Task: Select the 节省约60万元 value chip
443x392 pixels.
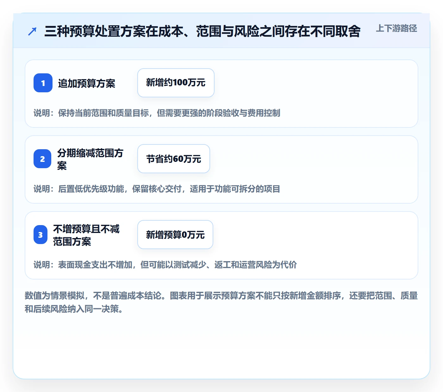Action: pos(174,159)
